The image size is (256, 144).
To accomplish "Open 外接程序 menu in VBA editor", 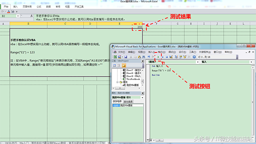I will [205, 52].
